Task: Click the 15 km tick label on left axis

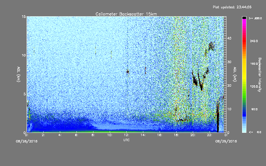Action: click(24, 17)
